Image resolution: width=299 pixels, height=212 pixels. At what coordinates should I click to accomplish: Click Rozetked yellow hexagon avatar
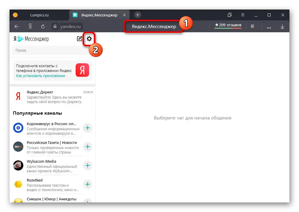[x=18, y=184]
